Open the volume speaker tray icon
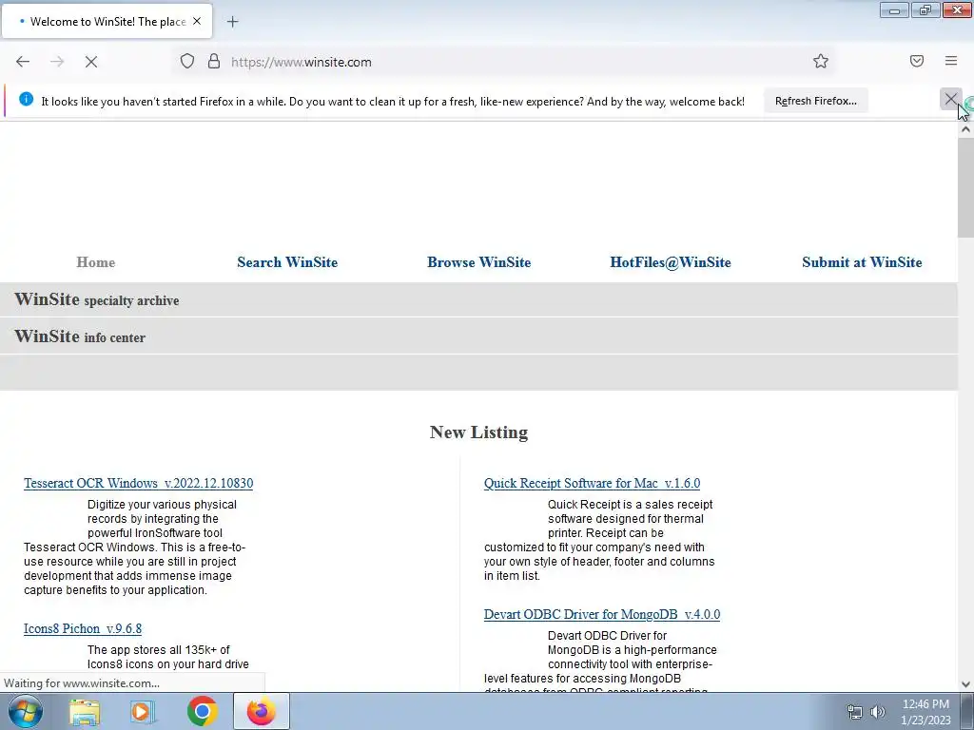Screen dimensions: 974x730 (877, 712)
